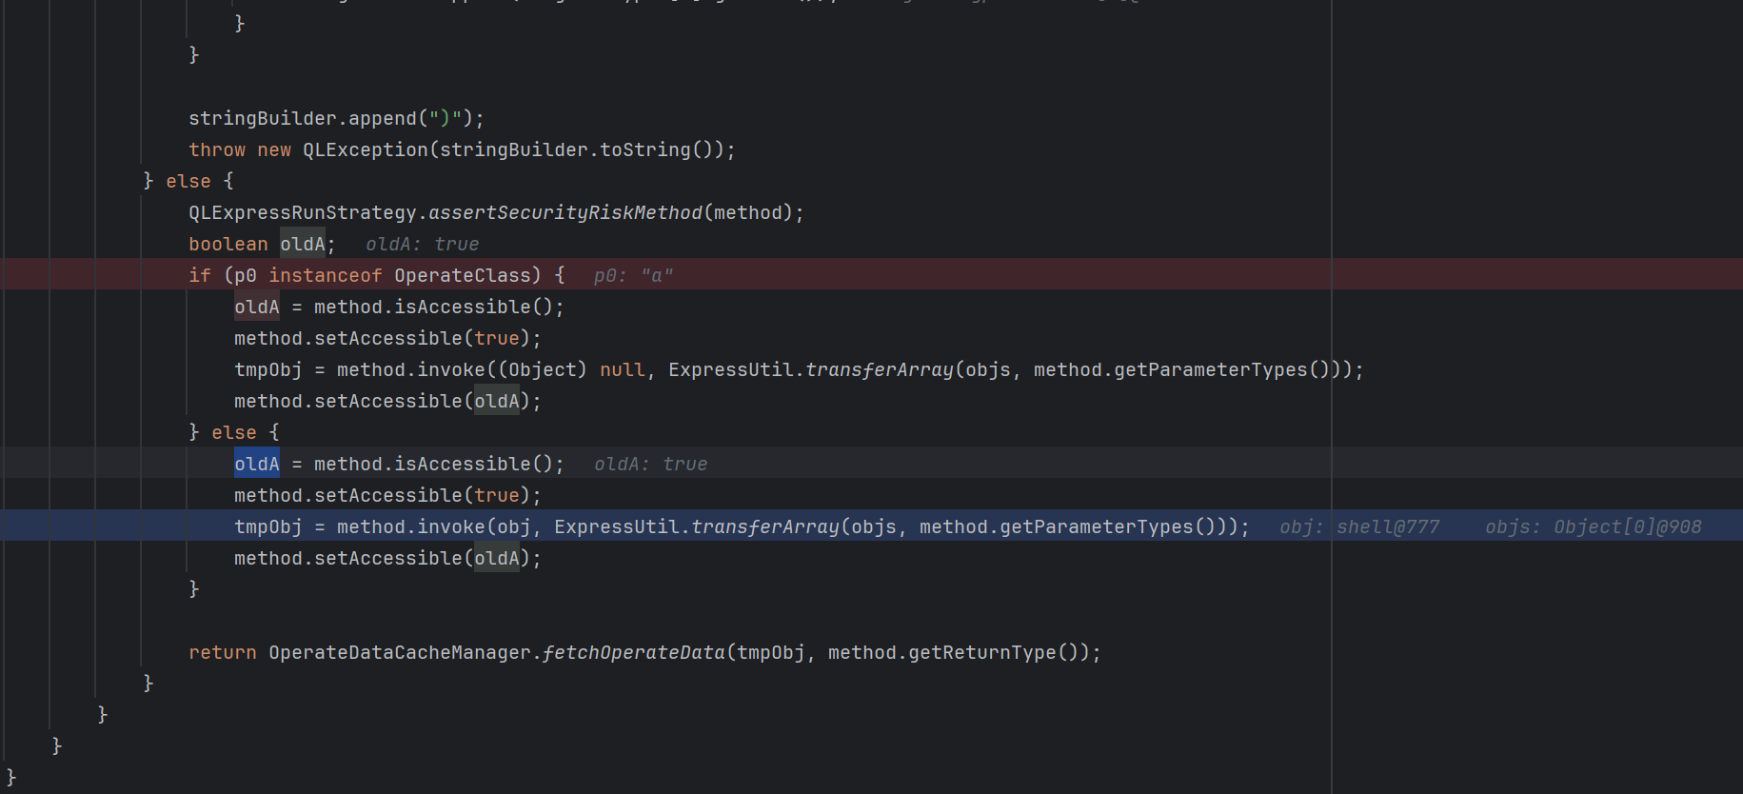Click inline debug value 'obj: shell@777'
Viewport: 1743px width, 794px height.
point(1359,526)
